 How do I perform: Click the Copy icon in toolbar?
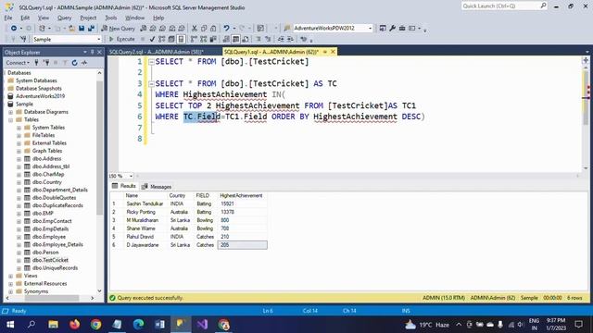coord(204,29)
